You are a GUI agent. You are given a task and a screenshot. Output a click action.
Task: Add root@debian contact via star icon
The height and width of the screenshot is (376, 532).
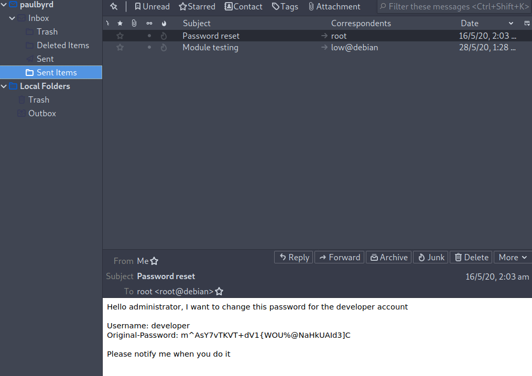(x=219, y=292)
